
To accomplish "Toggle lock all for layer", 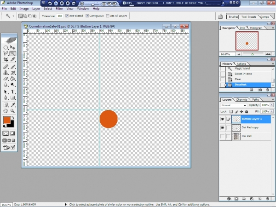I will tap(247, 112).
